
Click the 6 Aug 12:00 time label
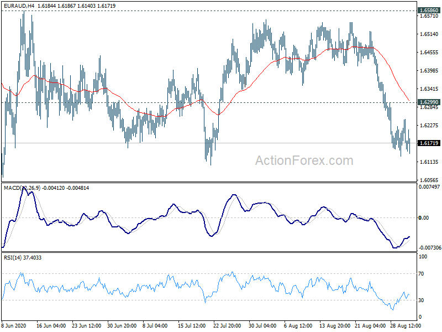[298, 326]
